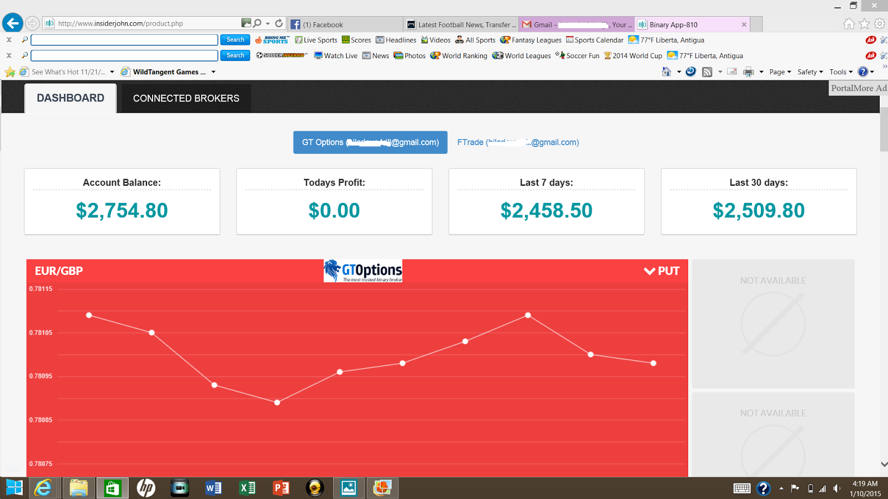
Task: Open the Watch Live toolbar link
Action: pos(336,55)
